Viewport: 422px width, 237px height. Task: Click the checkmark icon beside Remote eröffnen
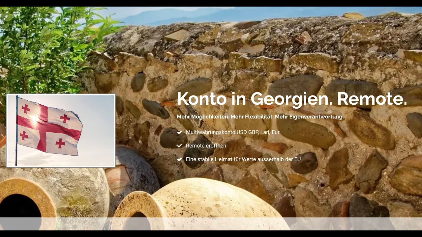point(180,146)
